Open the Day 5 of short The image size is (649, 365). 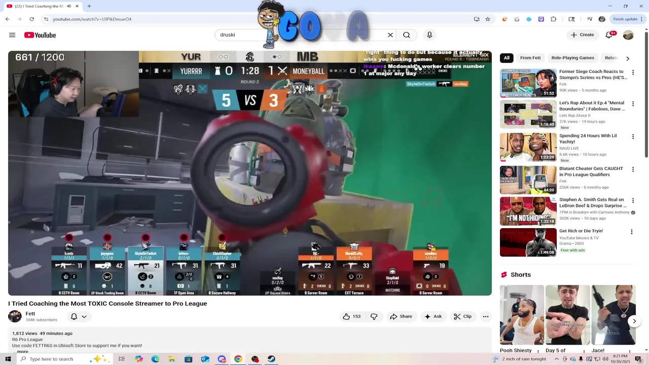(x=567, y=315)
